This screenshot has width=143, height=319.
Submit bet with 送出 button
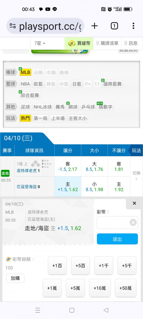pyautogui.click(x=117, y=239)
